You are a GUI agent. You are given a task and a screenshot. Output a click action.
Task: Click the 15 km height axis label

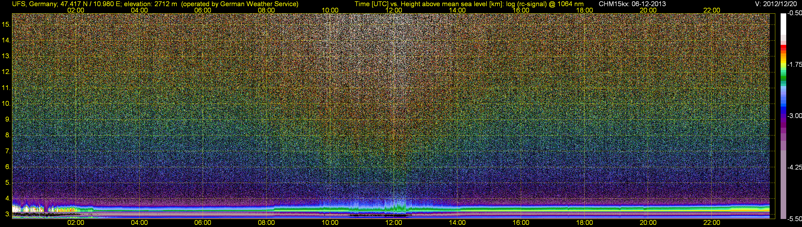coord(6,25)
